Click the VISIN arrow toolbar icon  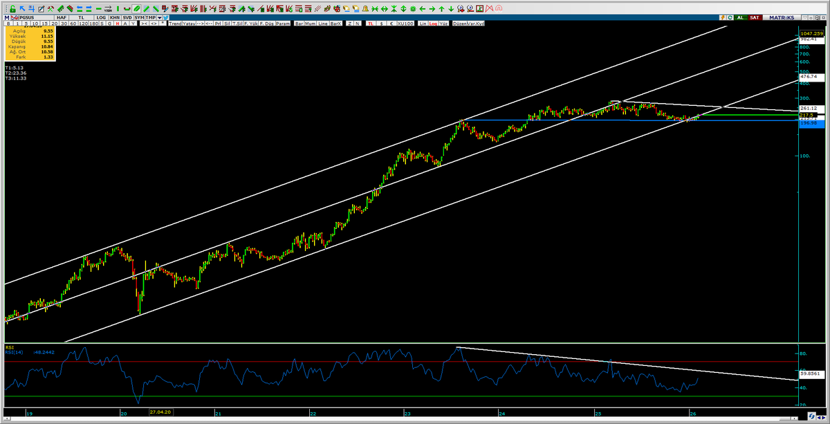tap(108, 9)
